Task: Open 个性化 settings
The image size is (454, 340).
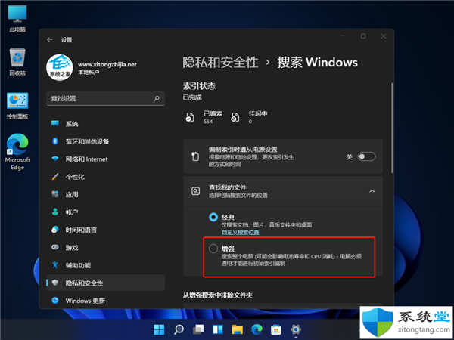Action: click(106, 177)
